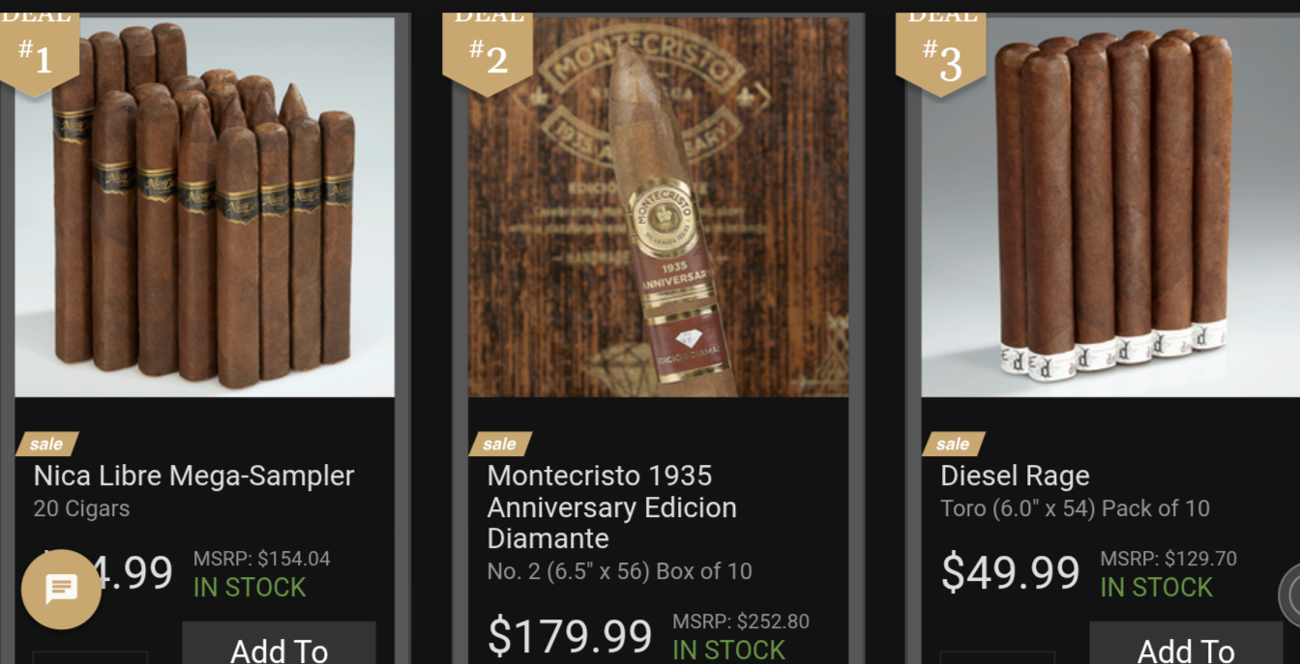1300x664 pixels.
Task: Open the live chat bubble icon
Action: [61, 588]
